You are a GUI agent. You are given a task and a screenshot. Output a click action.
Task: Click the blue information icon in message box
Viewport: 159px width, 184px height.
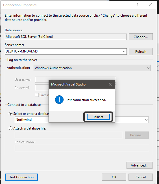59,100
